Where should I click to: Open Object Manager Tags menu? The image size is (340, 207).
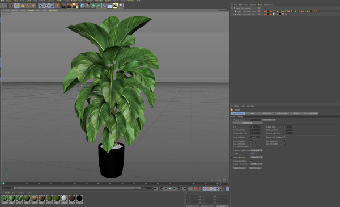[260, 5]
